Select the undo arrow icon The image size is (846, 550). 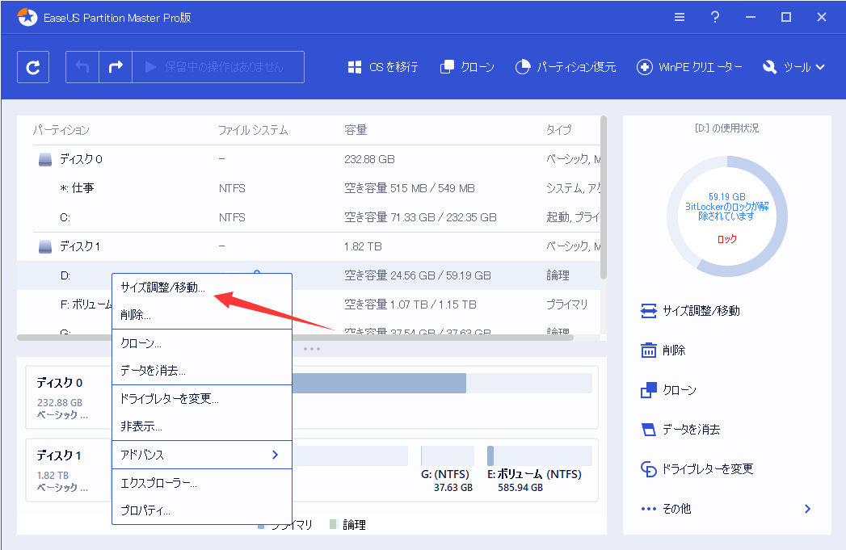pyautogui.click(x=81, y=66)
